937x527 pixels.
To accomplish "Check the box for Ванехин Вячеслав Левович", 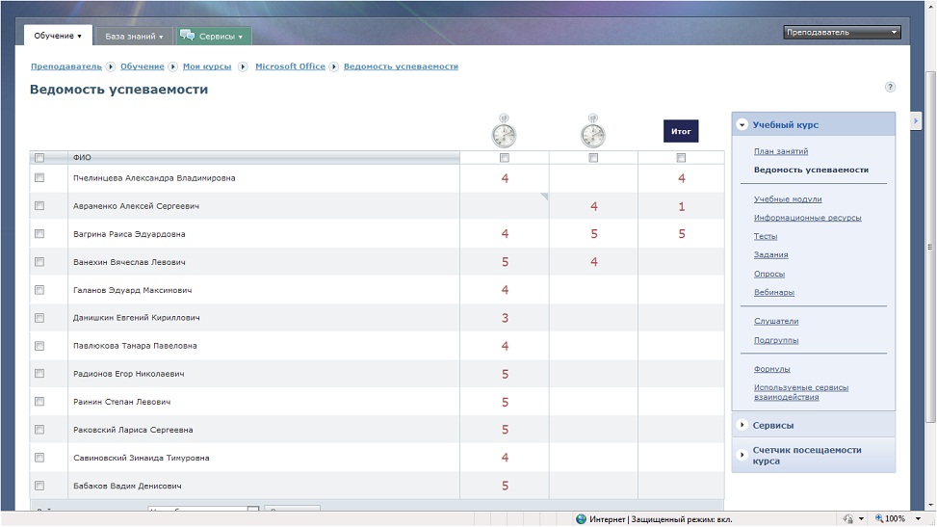I will (x=39, y=262).
